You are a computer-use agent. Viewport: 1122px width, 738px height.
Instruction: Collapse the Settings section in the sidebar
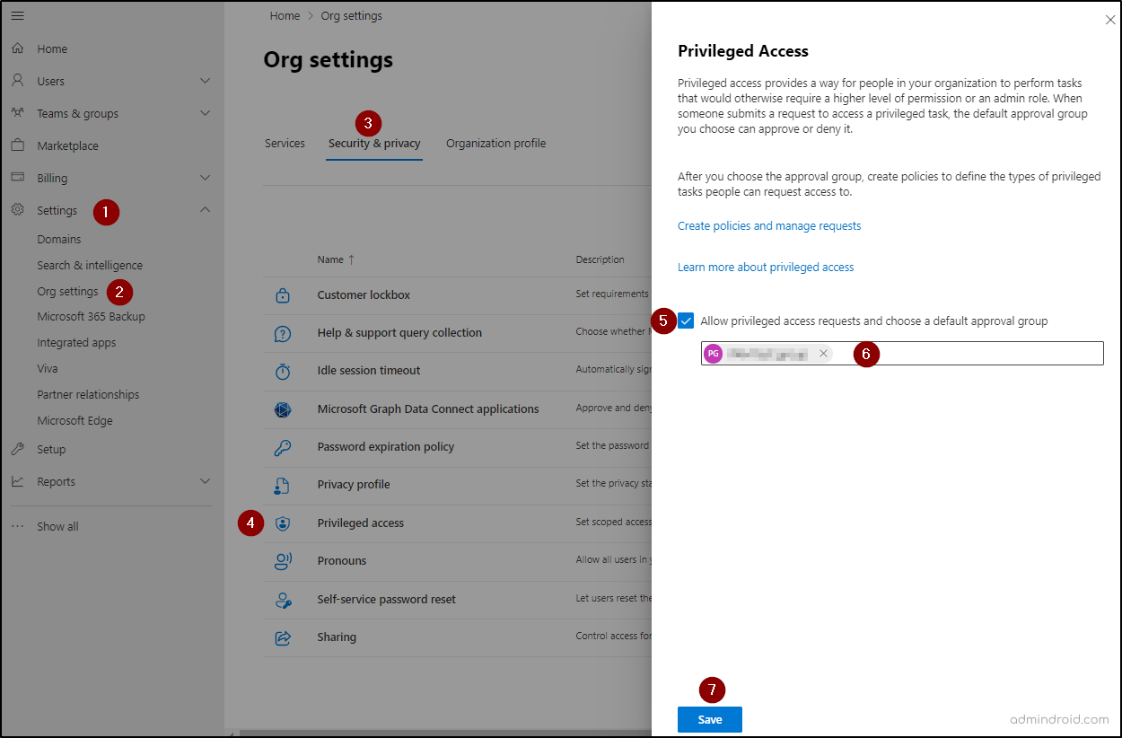tap(205, 209)
